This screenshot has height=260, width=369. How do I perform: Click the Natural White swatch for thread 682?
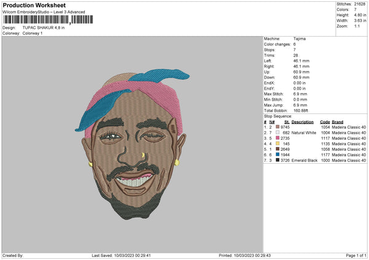(x=277, y=132)
